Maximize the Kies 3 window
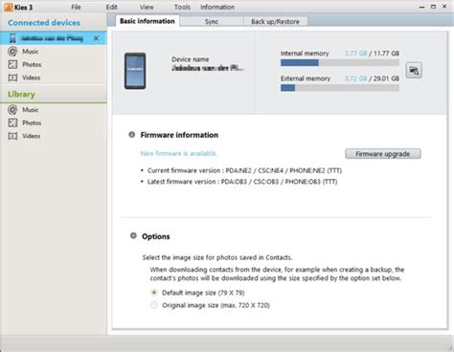454x352 pixels. click(x=433, y=7)
